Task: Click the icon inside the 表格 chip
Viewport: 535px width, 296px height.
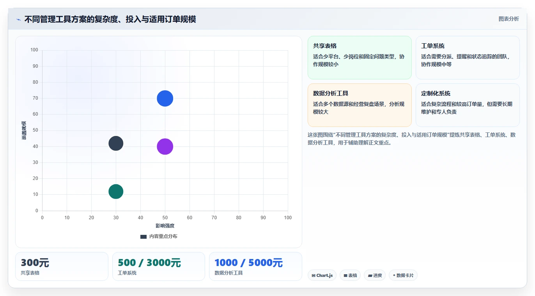Action: click(x=345, y=276)
